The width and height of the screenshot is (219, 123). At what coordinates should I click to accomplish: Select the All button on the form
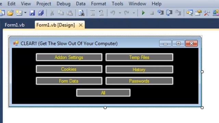point(103,93)
